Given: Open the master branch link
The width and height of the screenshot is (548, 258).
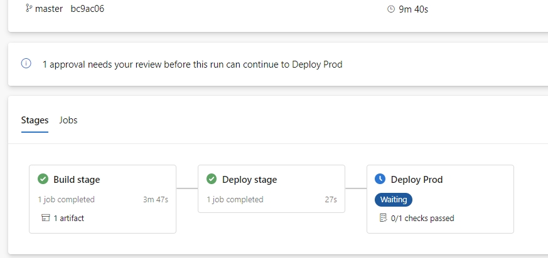Looking at the screenshot, I should [49, 9].
